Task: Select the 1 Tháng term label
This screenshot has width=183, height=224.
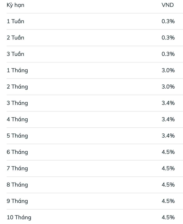Action: [x=17, y=70]
